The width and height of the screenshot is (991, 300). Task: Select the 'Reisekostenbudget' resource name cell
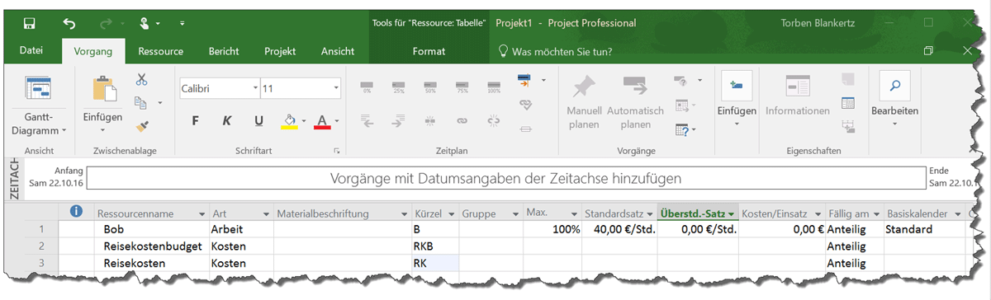[151, 246]
